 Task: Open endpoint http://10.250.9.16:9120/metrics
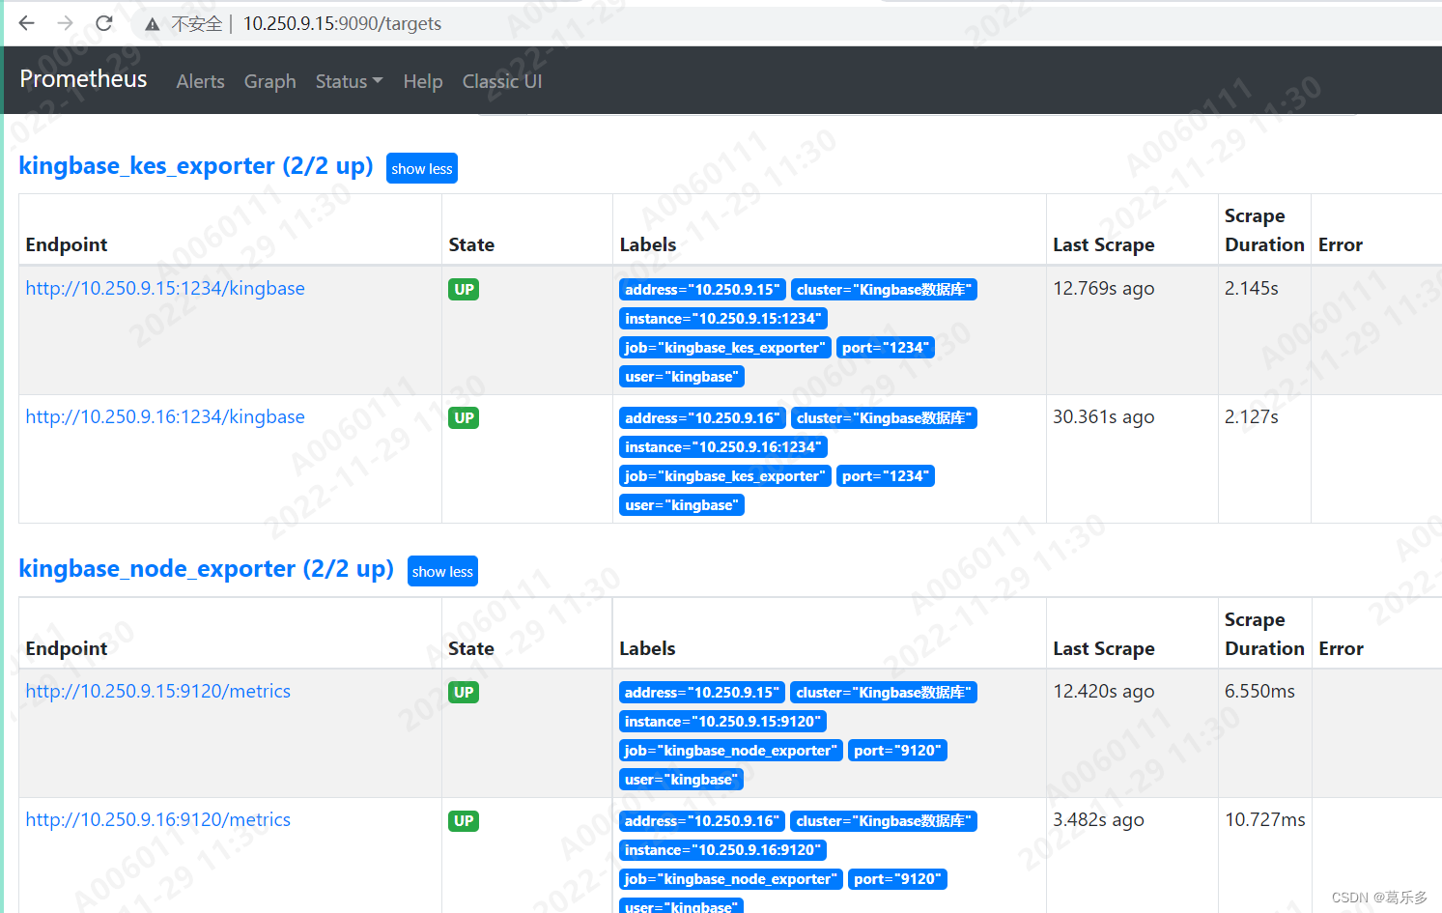(158, 819)
